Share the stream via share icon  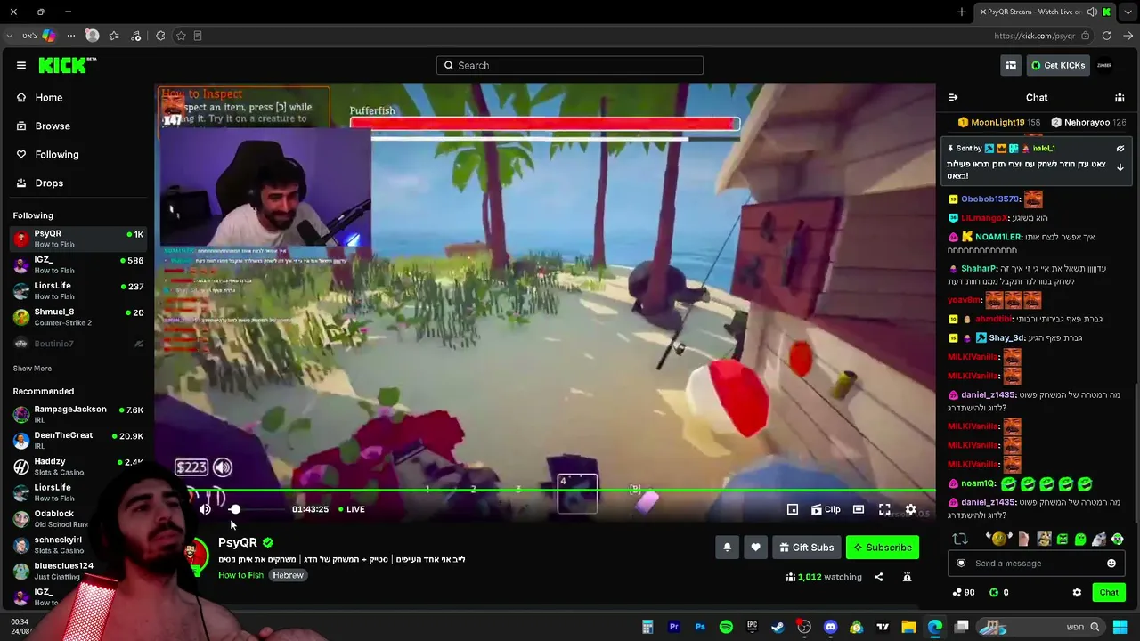[x=878, y=577]
